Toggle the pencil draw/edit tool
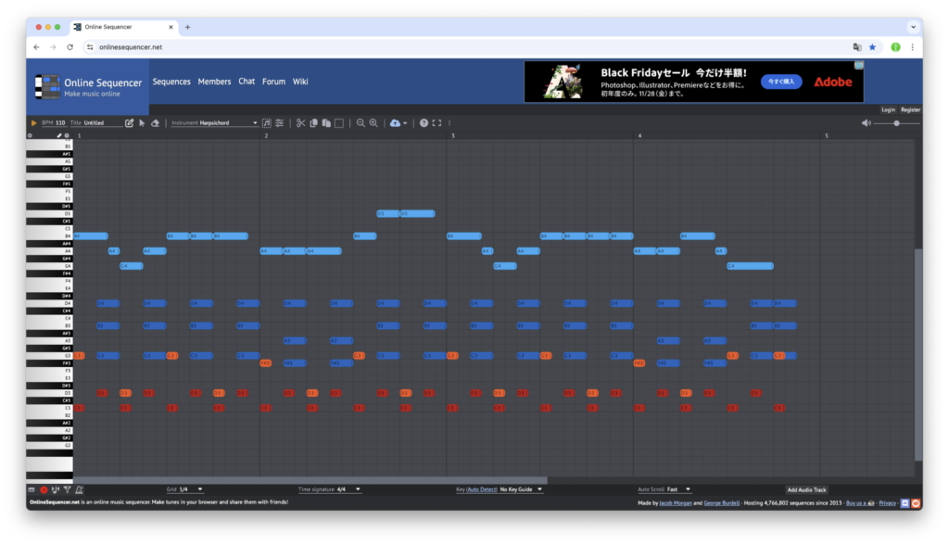 coord(129,122)
